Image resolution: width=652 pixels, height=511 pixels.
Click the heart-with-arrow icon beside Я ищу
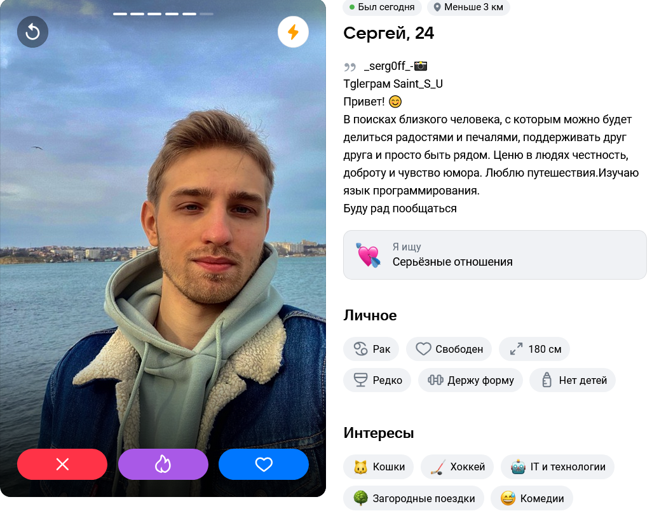tap(367, 255)
